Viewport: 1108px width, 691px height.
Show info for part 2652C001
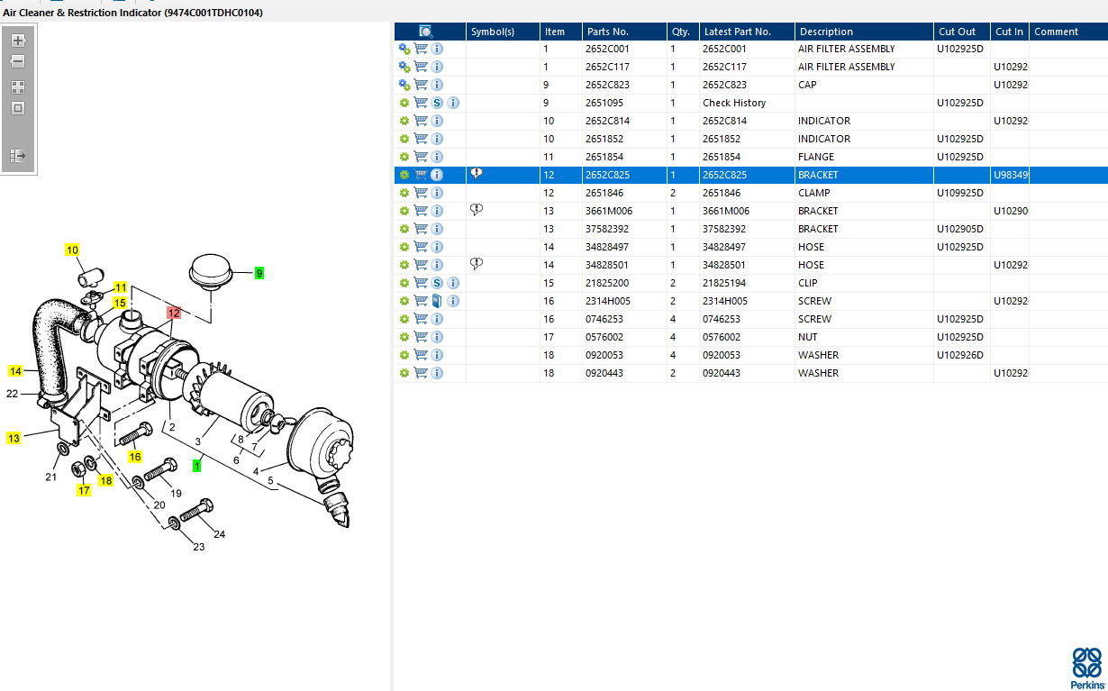click(x=437, y=49)
